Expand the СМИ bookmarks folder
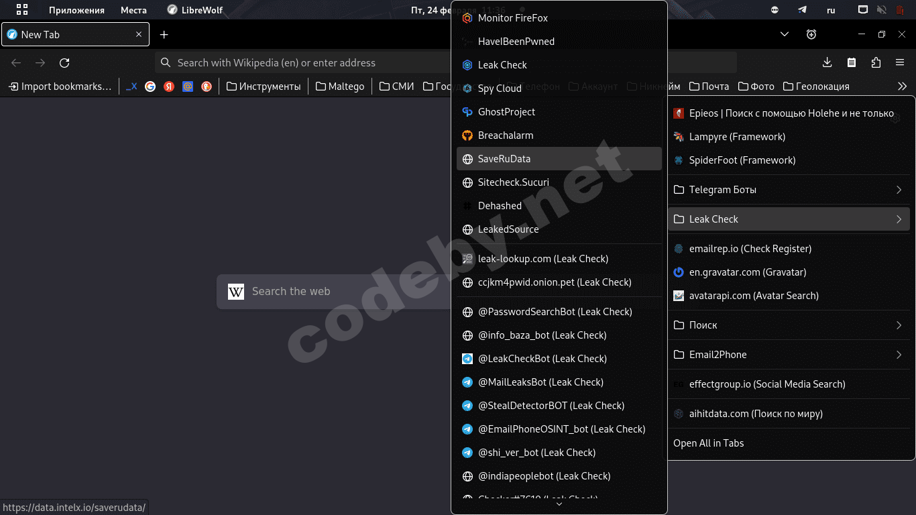 (397, 87)
